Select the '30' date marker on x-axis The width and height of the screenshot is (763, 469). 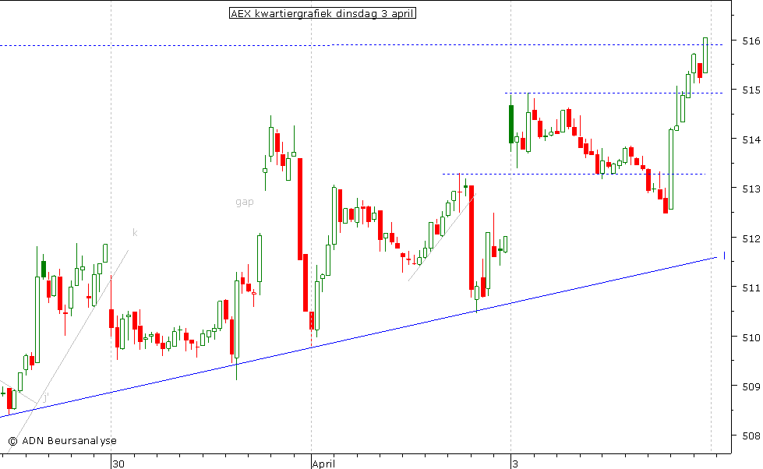(x=118, y=464)
